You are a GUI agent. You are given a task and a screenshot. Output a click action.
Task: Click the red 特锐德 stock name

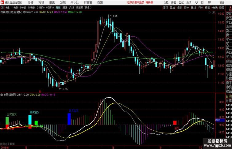pos(149,2)
